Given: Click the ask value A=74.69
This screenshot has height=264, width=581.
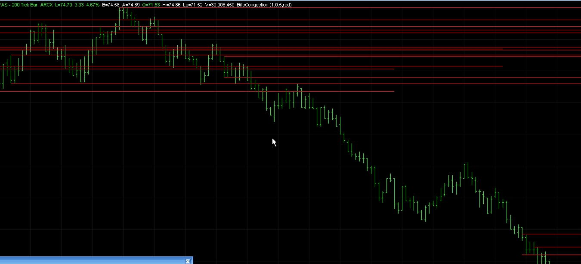Looking at the screenshot, I should point(131,5).
